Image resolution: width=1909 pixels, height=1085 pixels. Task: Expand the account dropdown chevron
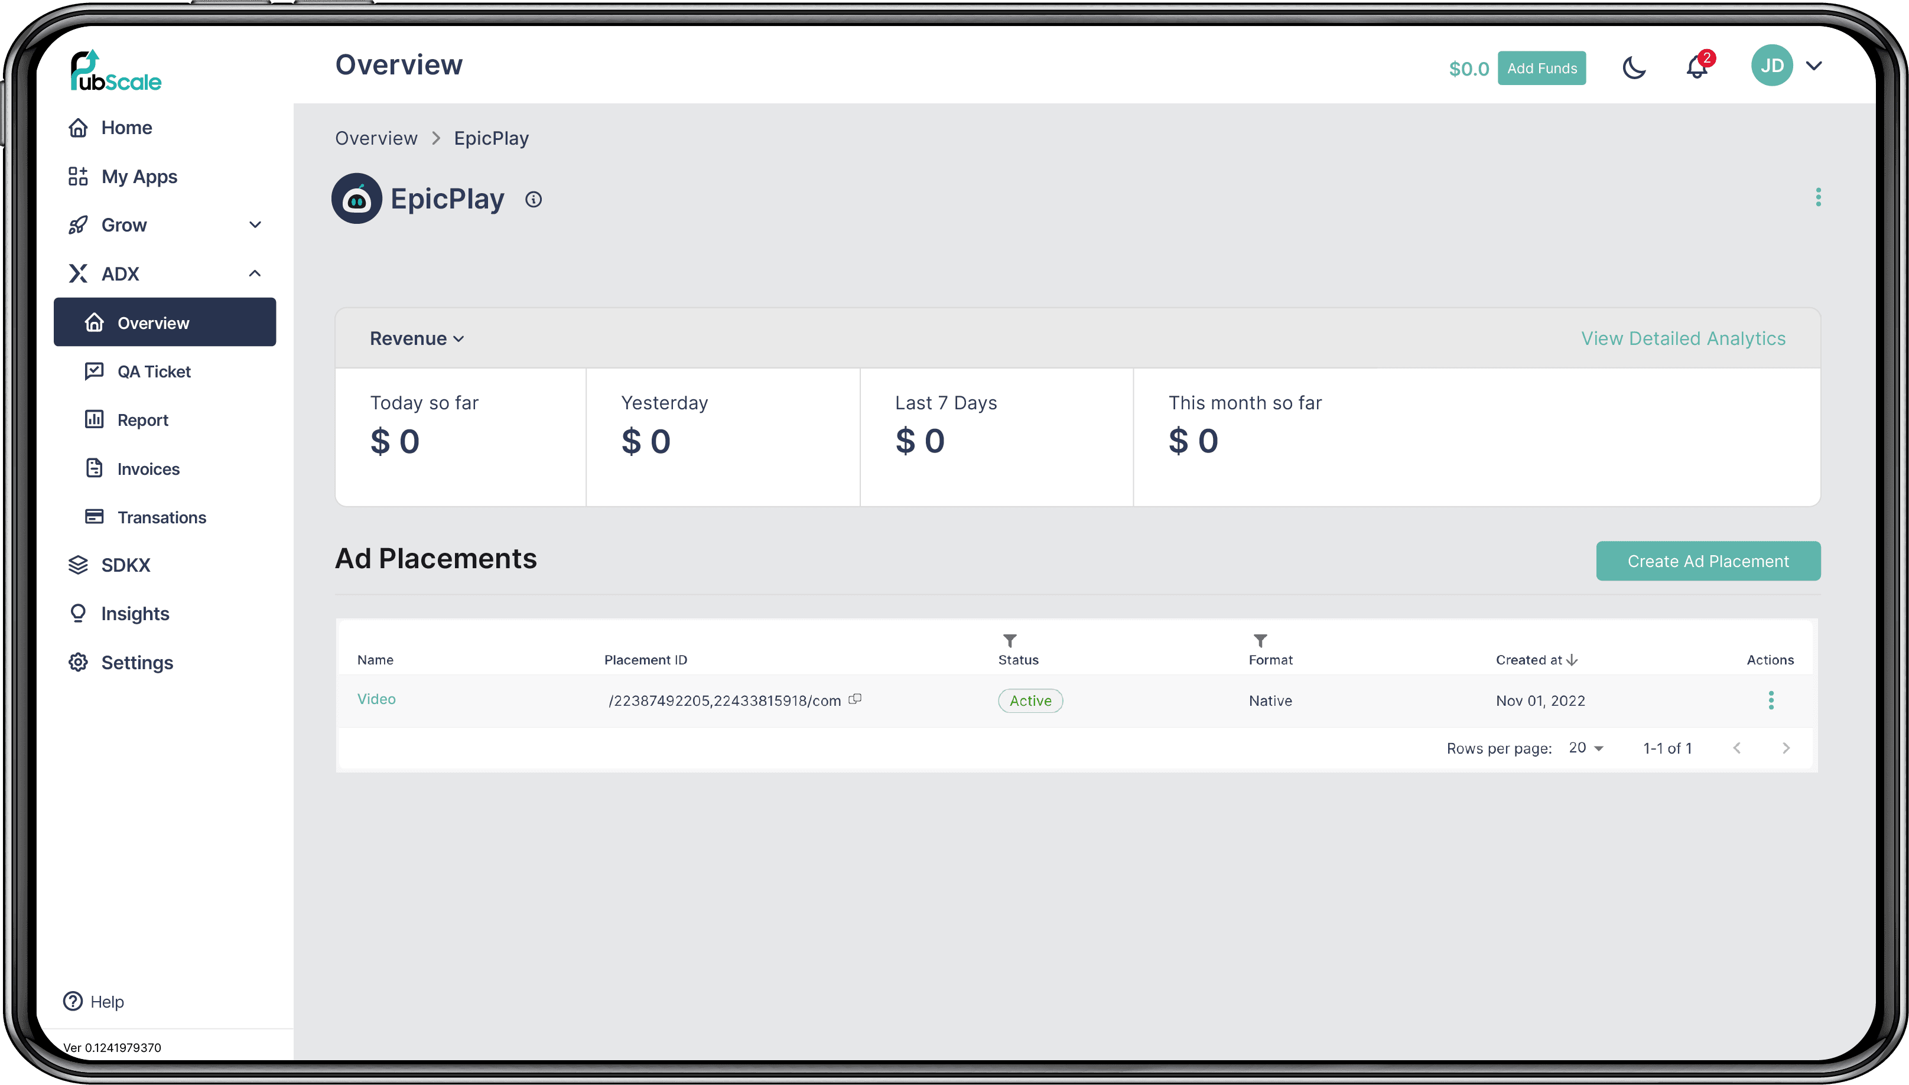click(x=1814, y=66)
